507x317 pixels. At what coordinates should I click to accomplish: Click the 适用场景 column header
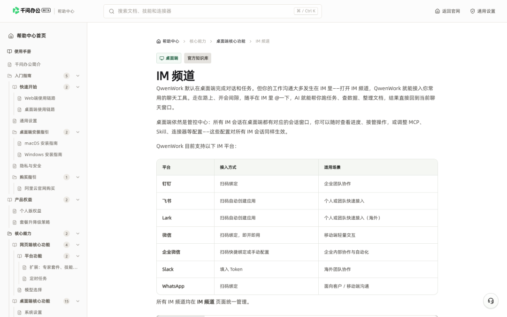[378, 167]
